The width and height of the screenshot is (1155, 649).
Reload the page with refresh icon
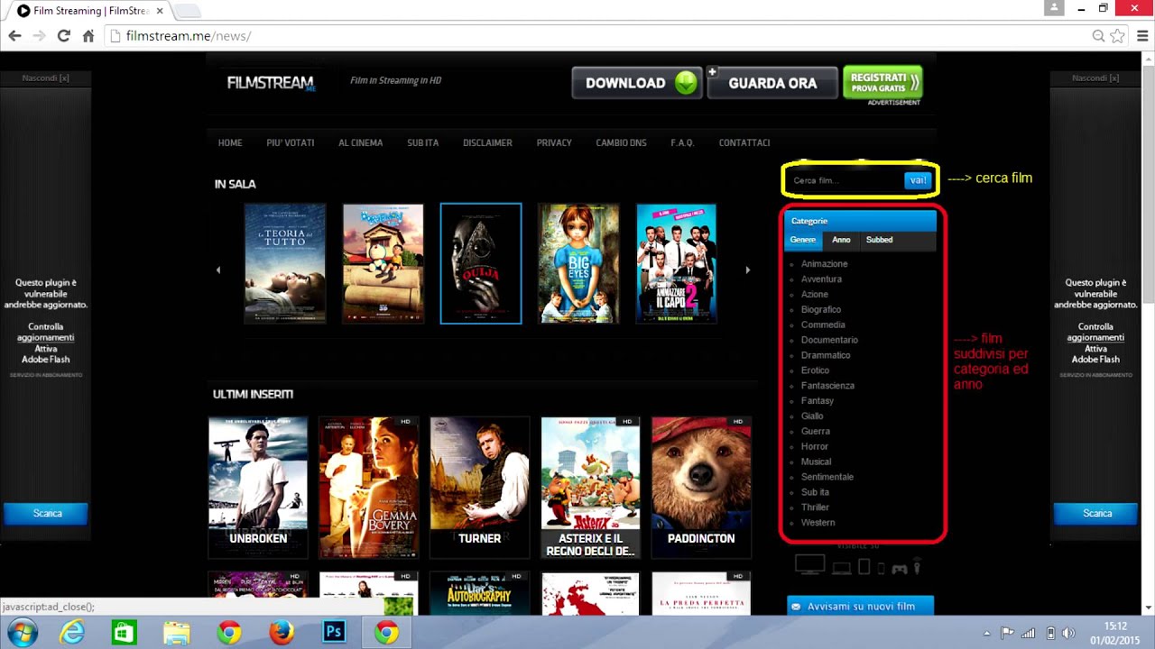63,36
